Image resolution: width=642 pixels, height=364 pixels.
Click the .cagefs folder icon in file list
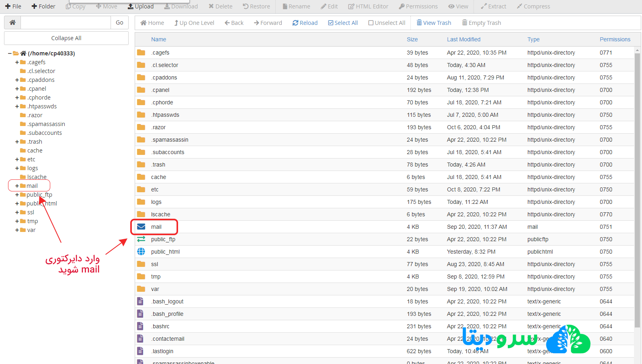tap(141, 53)
